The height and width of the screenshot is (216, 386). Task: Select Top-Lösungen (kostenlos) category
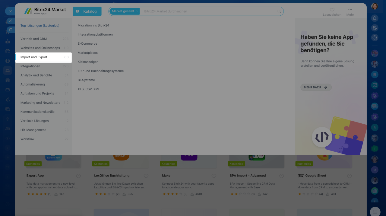(40, 26)
